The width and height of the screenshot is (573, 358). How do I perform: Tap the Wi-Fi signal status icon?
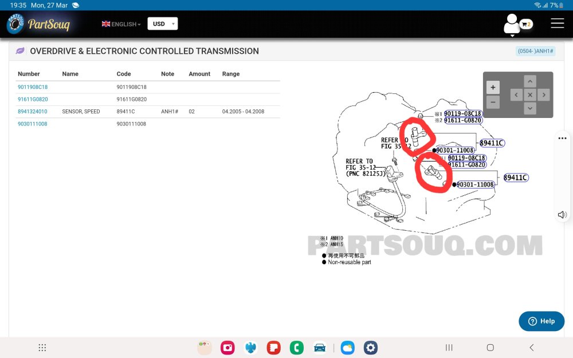pos(537,6)
